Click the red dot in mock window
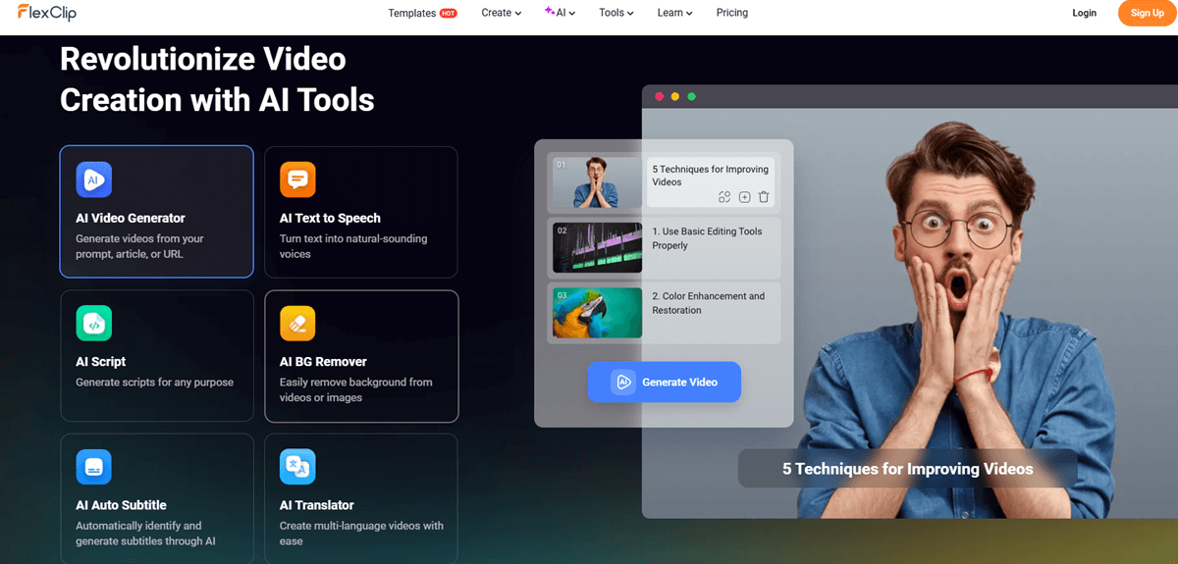Image resolution: width=1178 pixels, height=564 pixels. click(x=660, y=96)
